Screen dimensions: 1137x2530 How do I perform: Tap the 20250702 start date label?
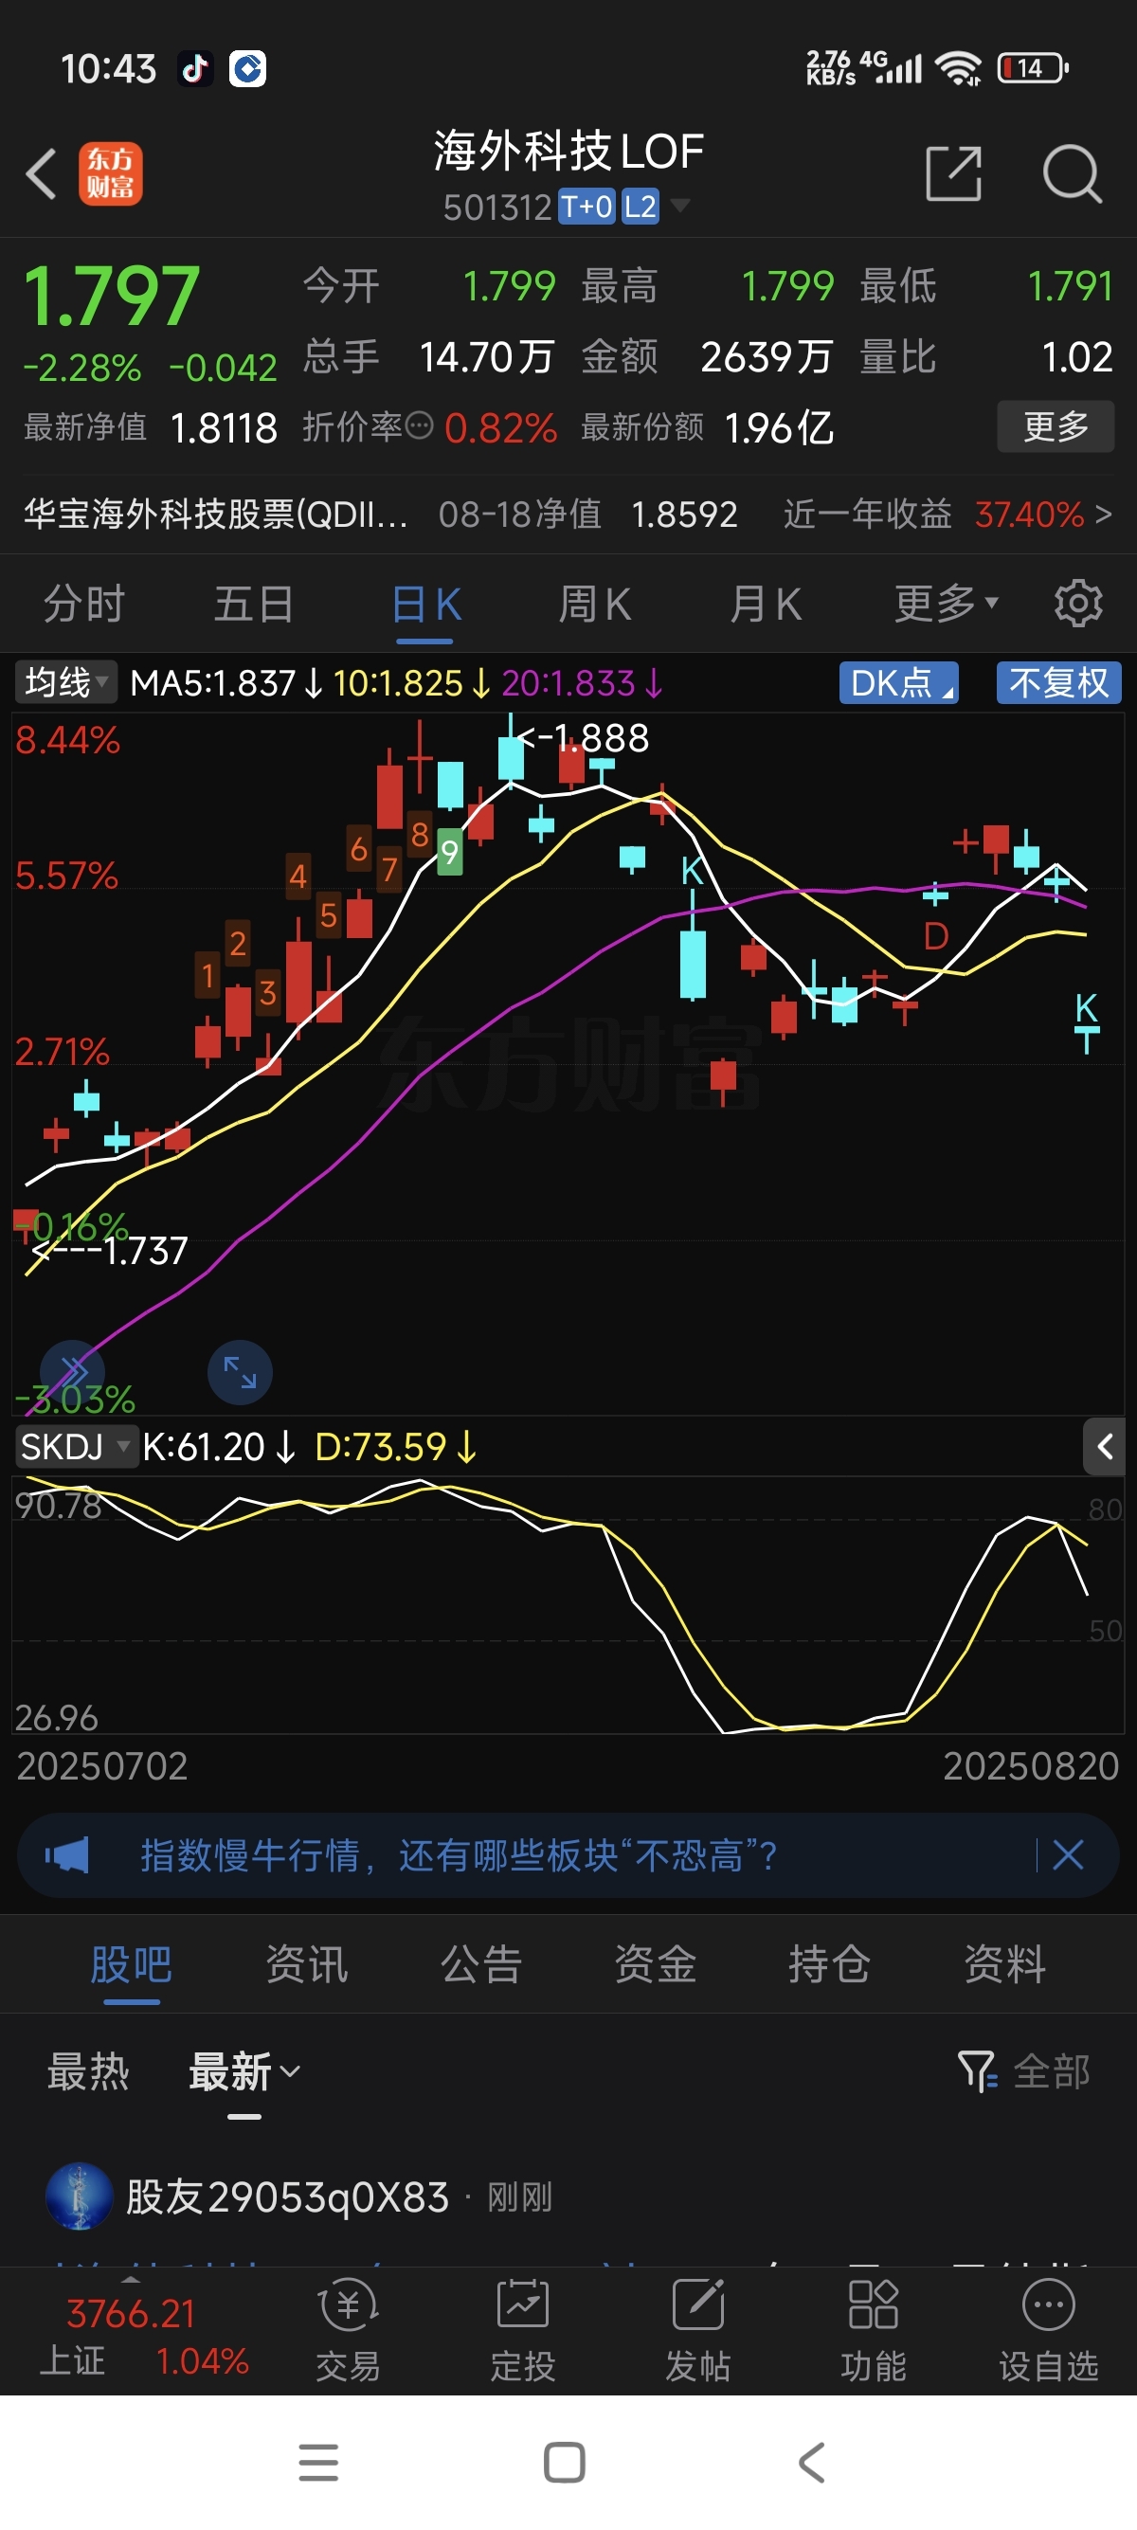[102, 1766]
